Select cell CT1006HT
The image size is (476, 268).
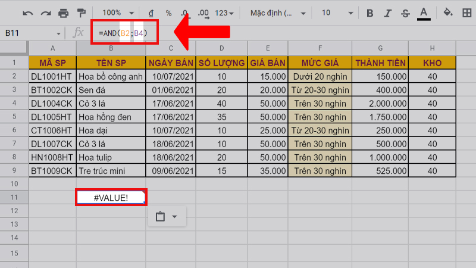52,130
